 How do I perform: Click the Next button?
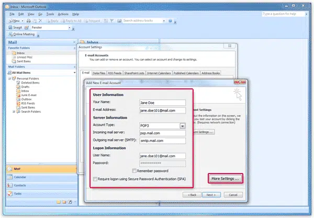(210, 194)
